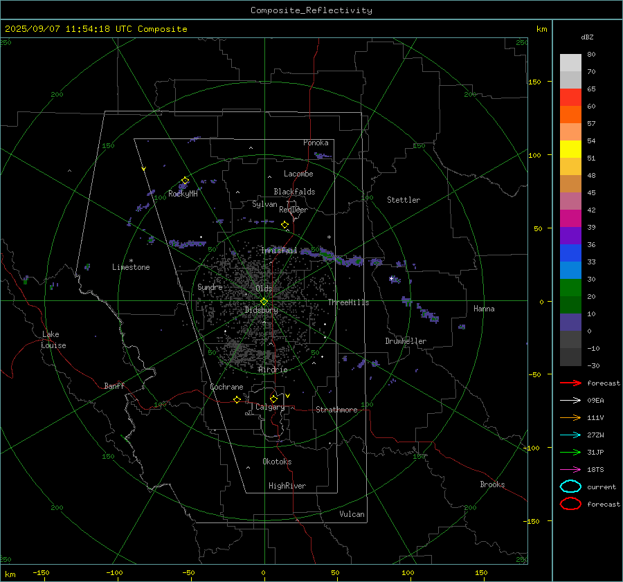Select the bright yellow 54 dBZ swatch
623x582 pixels.
[x=570, y=149]
